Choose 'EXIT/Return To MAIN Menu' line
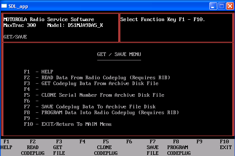The height and width of the screenshot is (156, 235). [x=68, y=124]
